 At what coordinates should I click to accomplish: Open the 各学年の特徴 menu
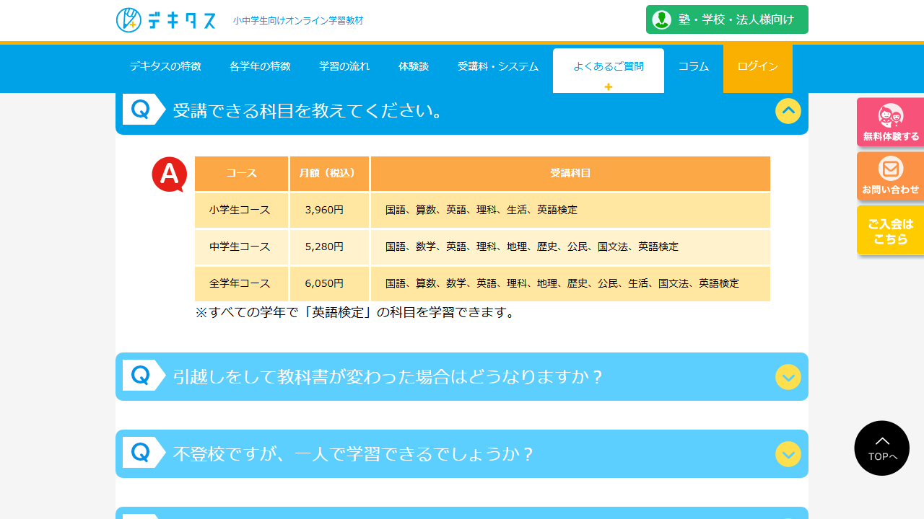[x=260, y=67]
